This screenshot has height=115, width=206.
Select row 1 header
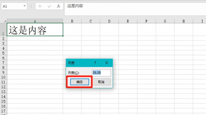tap(3, 29)
